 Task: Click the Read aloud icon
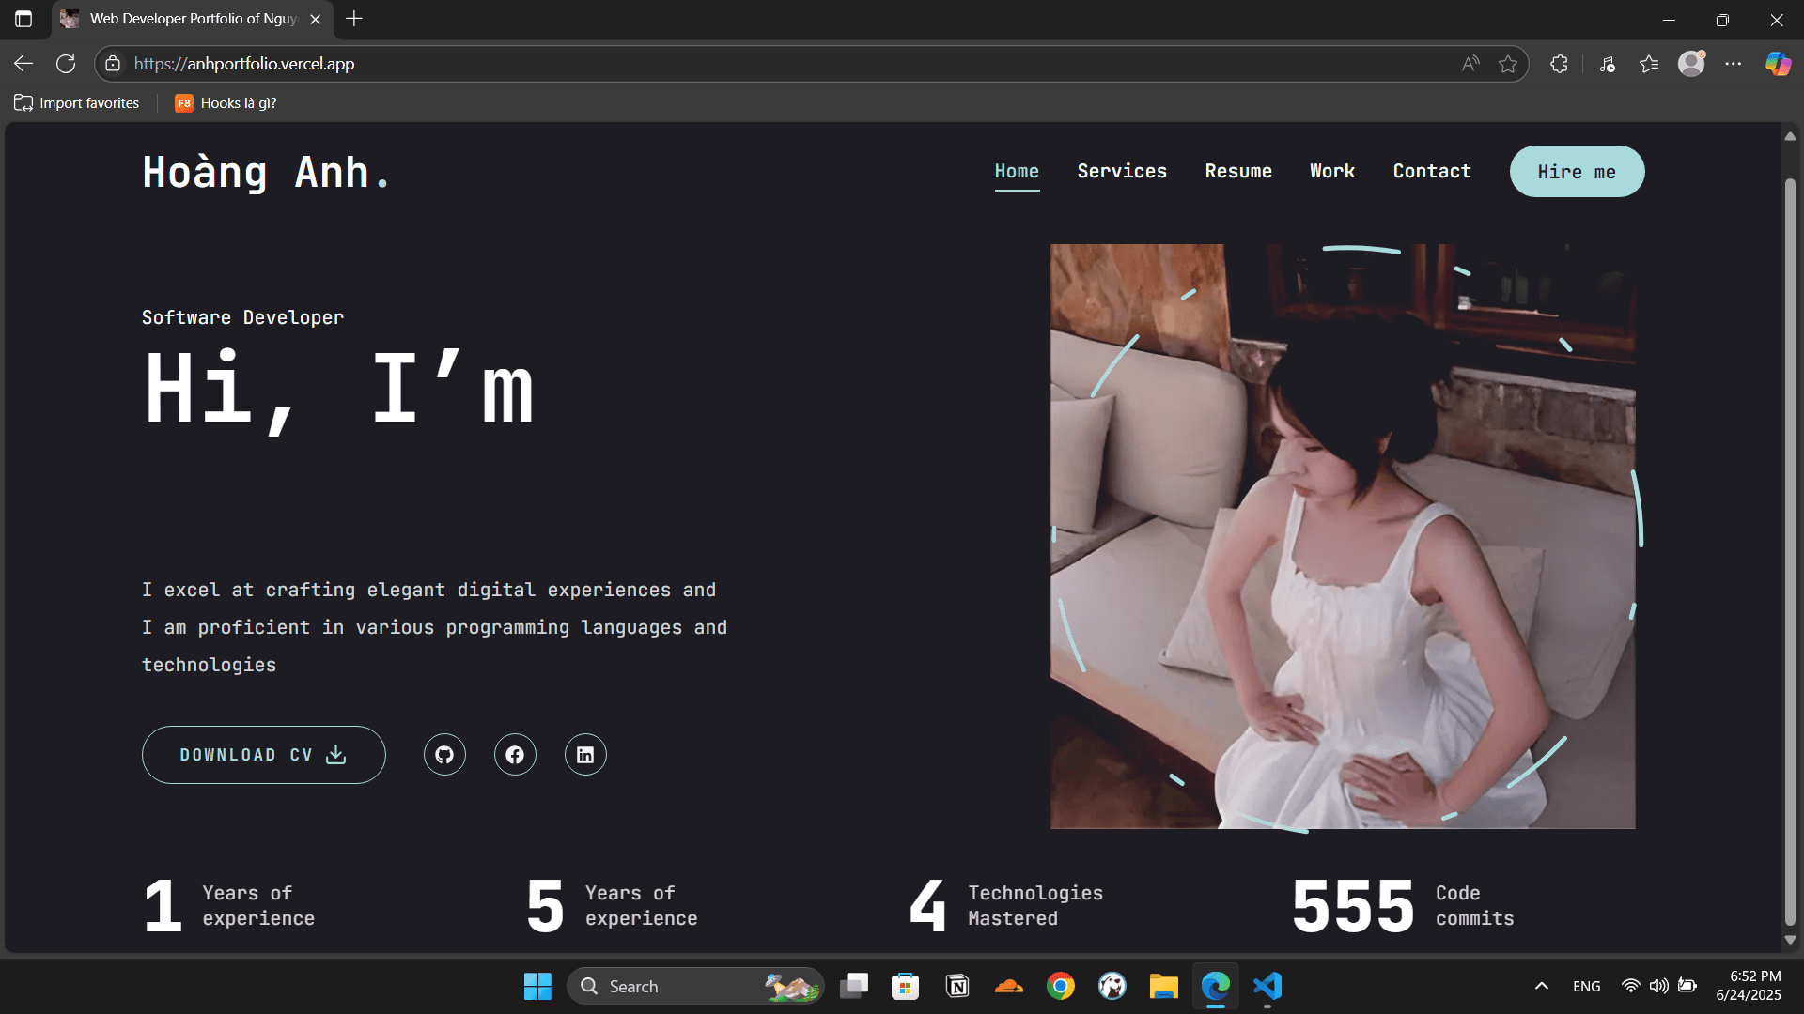(1470, 64)
